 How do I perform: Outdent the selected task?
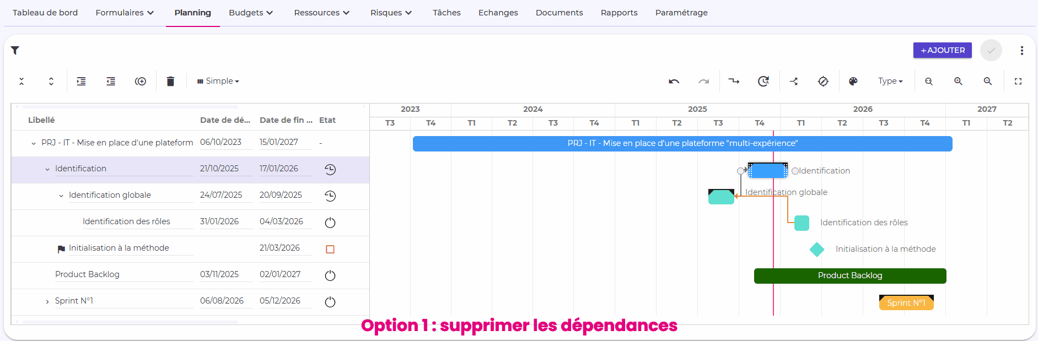tap(111, 82)
